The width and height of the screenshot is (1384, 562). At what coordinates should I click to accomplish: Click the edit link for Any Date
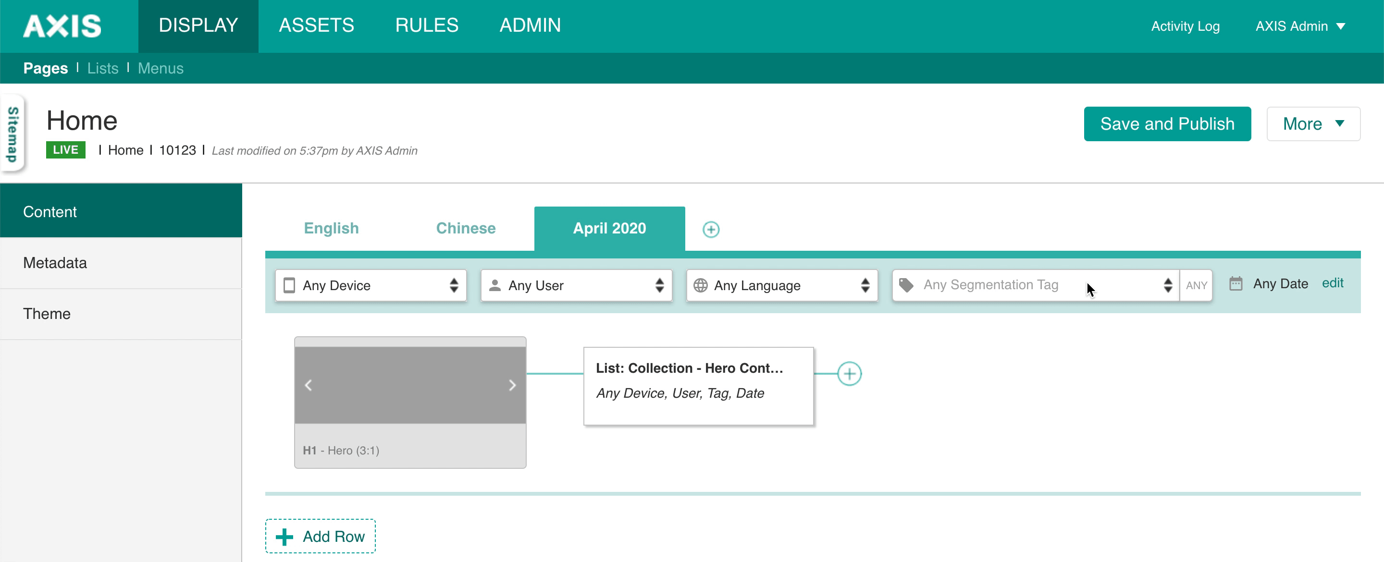coord(1332,283)
